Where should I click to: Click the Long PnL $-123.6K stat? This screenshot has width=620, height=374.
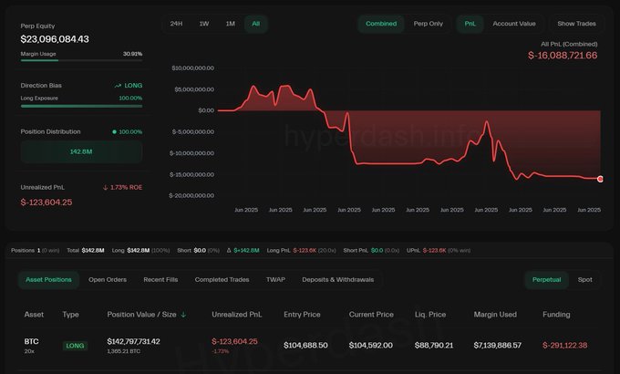pos(301,251)
